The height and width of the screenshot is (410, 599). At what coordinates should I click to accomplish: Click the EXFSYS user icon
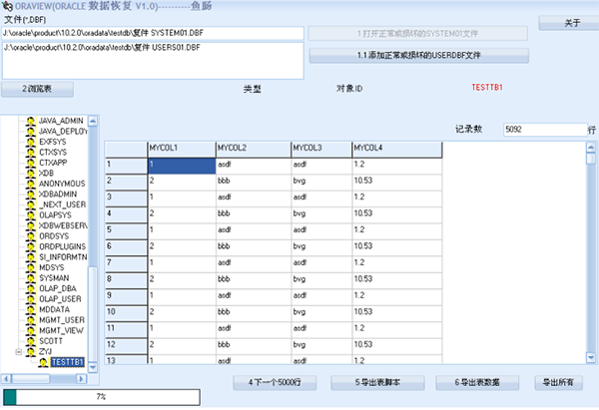pyautogui.click(x=31, y=142)
